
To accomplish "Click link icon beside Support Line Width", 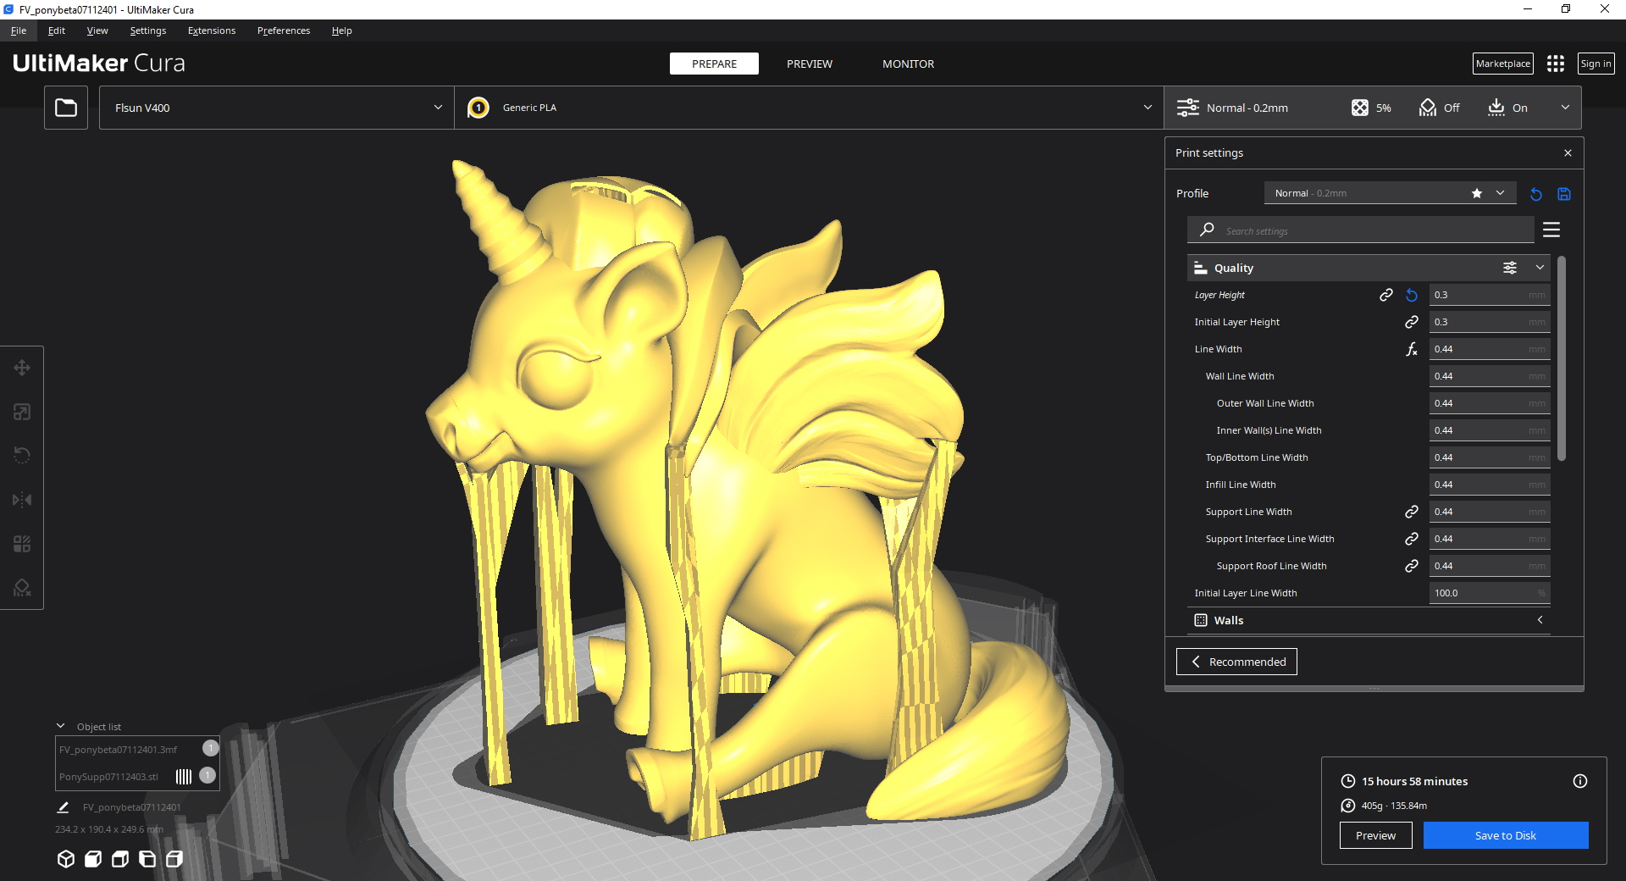I will coord(1412,512).
